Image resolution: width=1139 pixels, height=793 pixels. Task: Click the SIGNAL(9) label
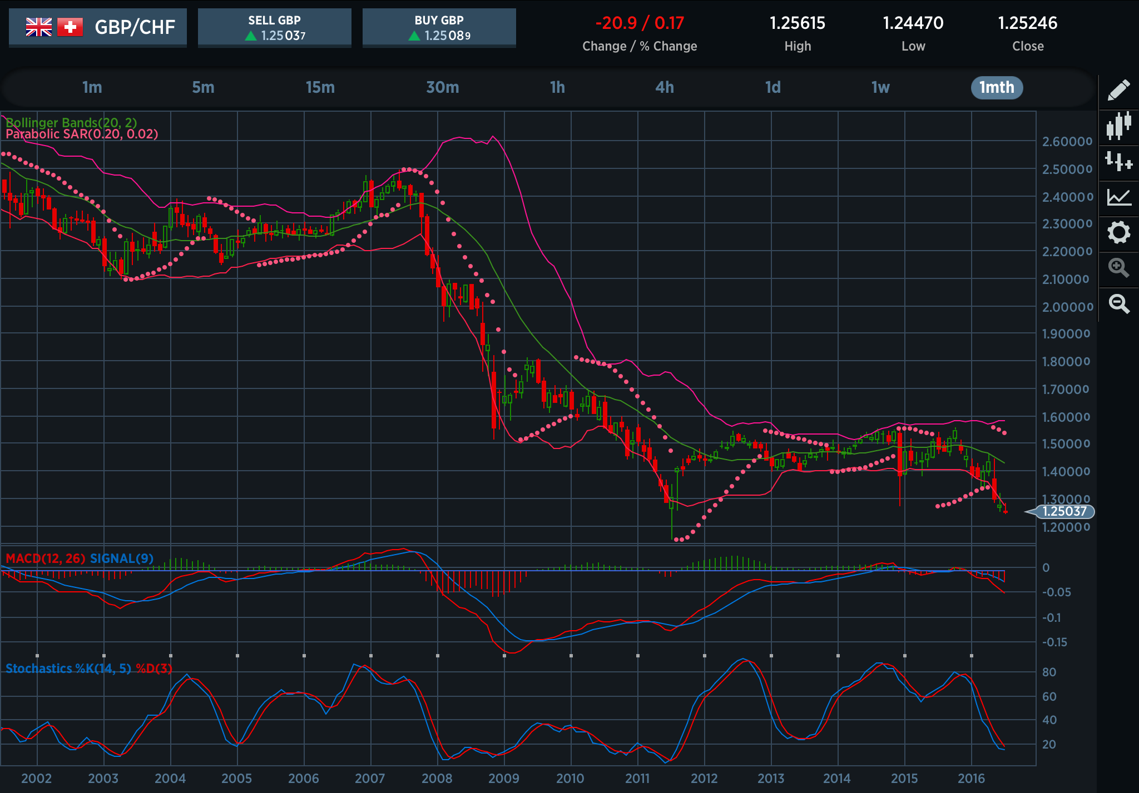click(x=122, y=558)
